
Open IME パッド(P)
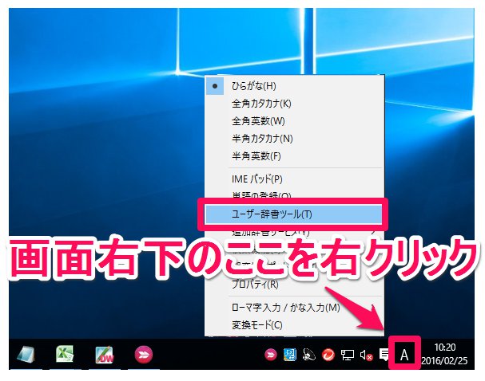pyautogui.click(x=295, y=179)
